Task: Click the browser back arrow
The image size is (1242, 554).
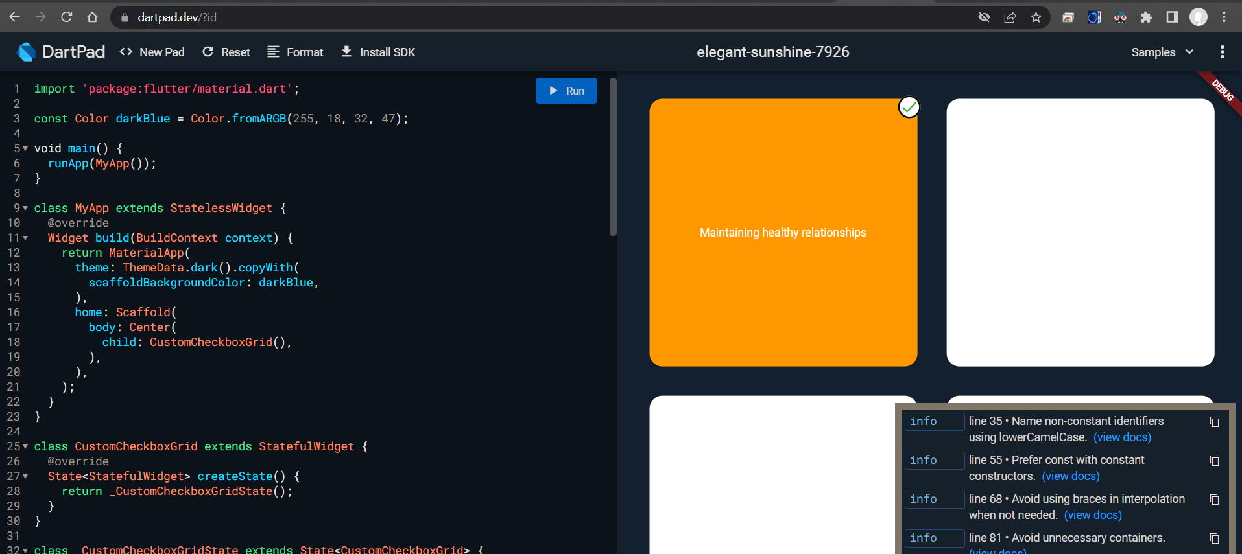Action: click(15, 17)
